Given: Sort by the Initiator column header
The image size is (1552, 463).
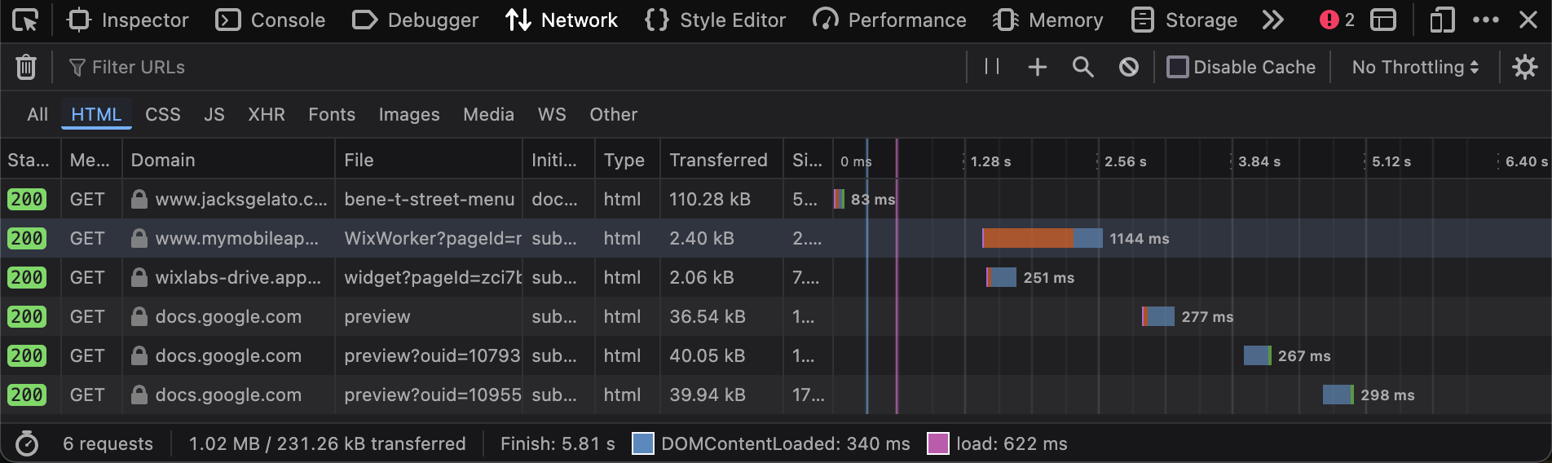Looking at the screenshot, I should click(x=558, y=160).
